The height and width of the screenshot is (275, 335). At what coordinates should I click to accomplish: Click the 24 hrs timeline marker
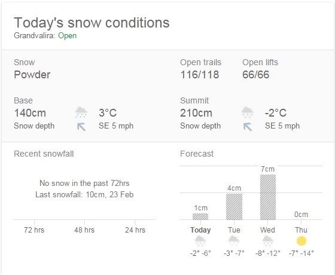[x=135, y=230]
